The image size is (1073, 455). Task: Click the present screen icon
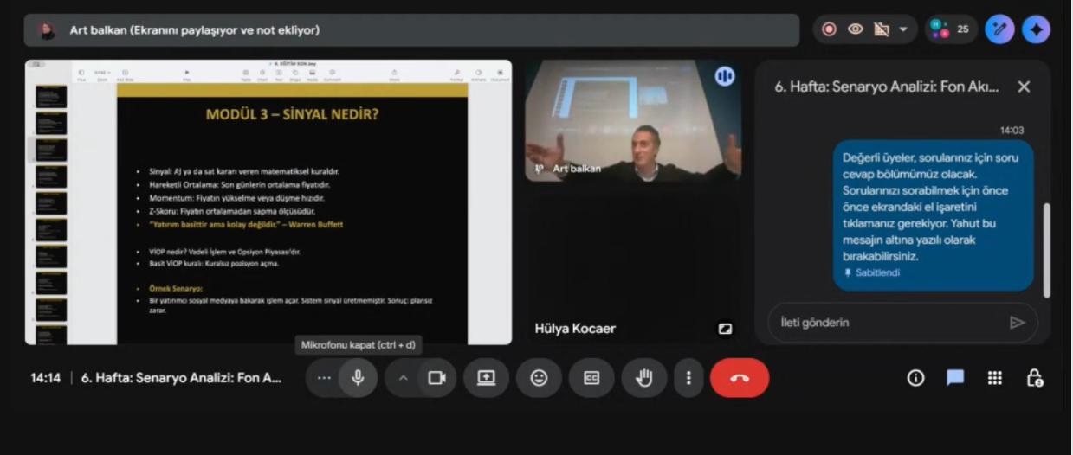click(486, 378)
